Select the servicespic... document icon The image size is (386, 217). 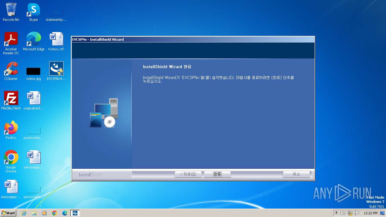pos(33,160)
